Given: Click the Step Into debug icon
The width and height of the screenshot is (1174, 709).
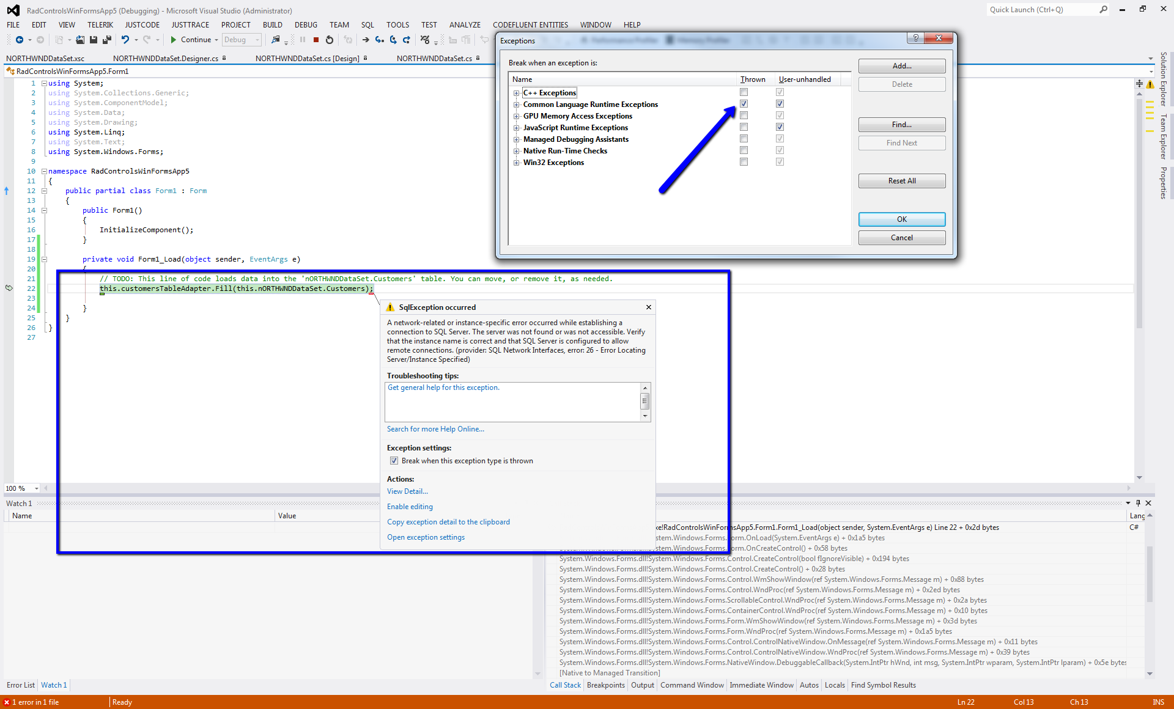Looking at the screenshot, I should point(379,40).
